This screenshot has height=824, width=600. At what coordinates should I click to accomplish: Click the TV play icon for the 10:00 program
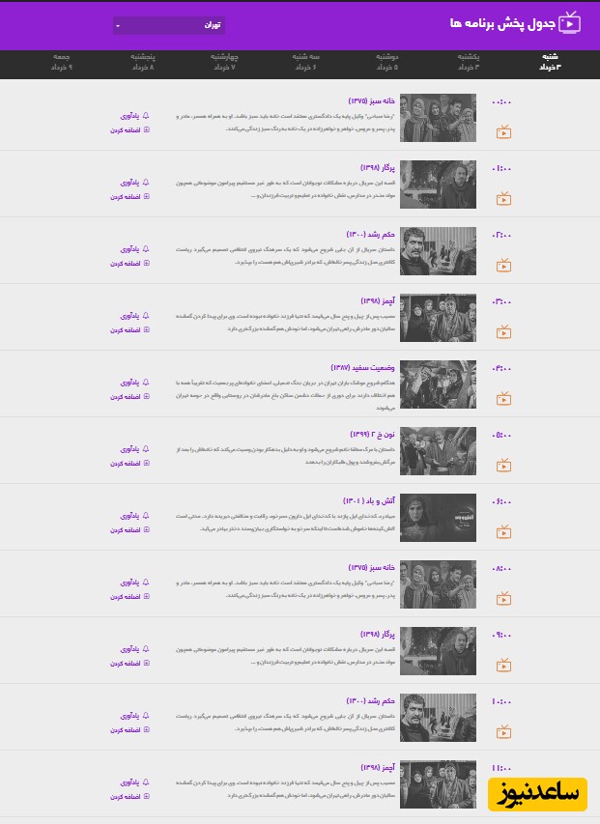pyautogui.click(x=503, y=731)
